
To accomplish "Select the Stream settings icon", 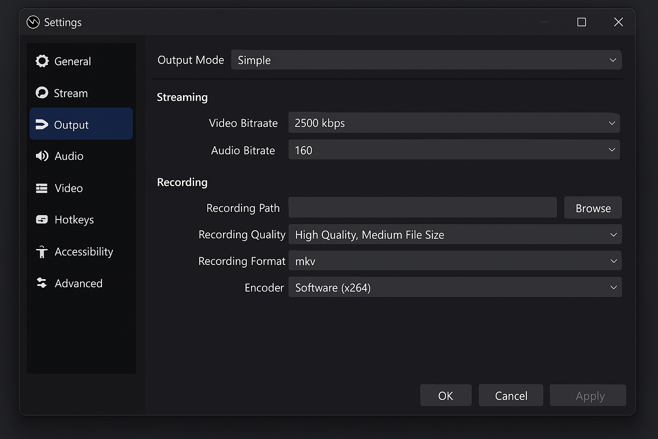I will click(x=42, y=93).
